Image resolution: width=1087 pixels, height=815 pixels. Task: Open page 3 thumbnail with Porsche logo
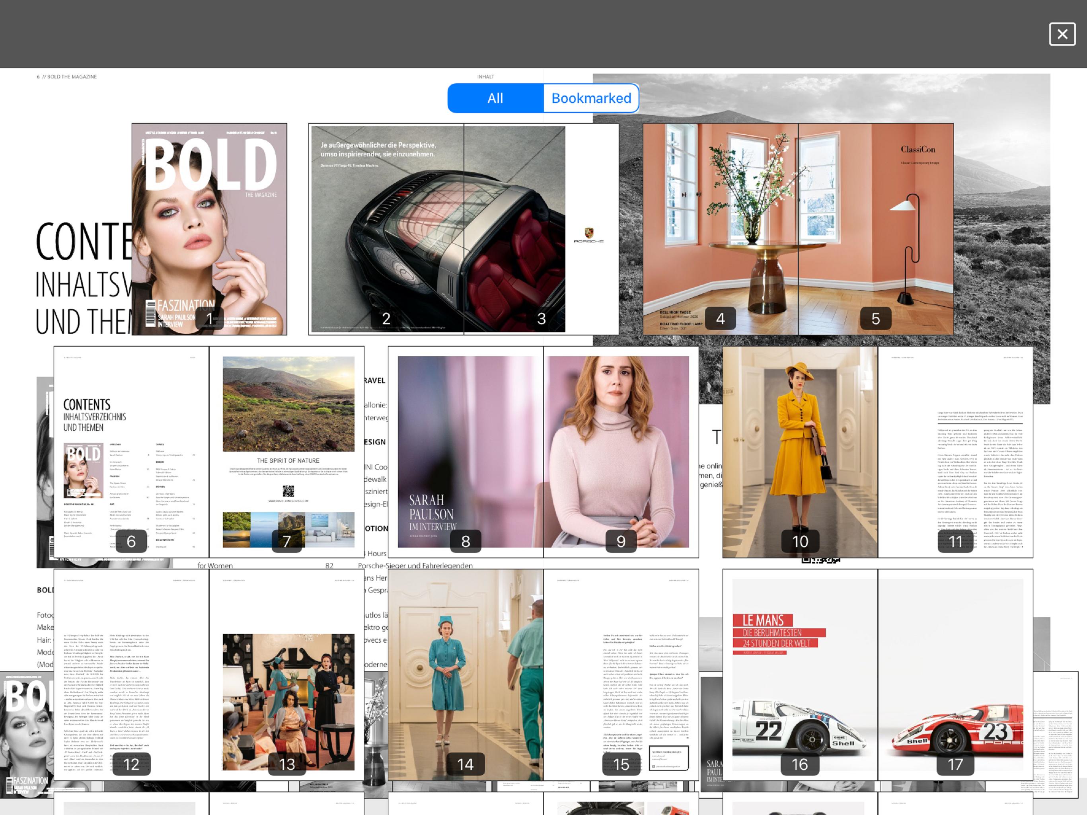541,229
